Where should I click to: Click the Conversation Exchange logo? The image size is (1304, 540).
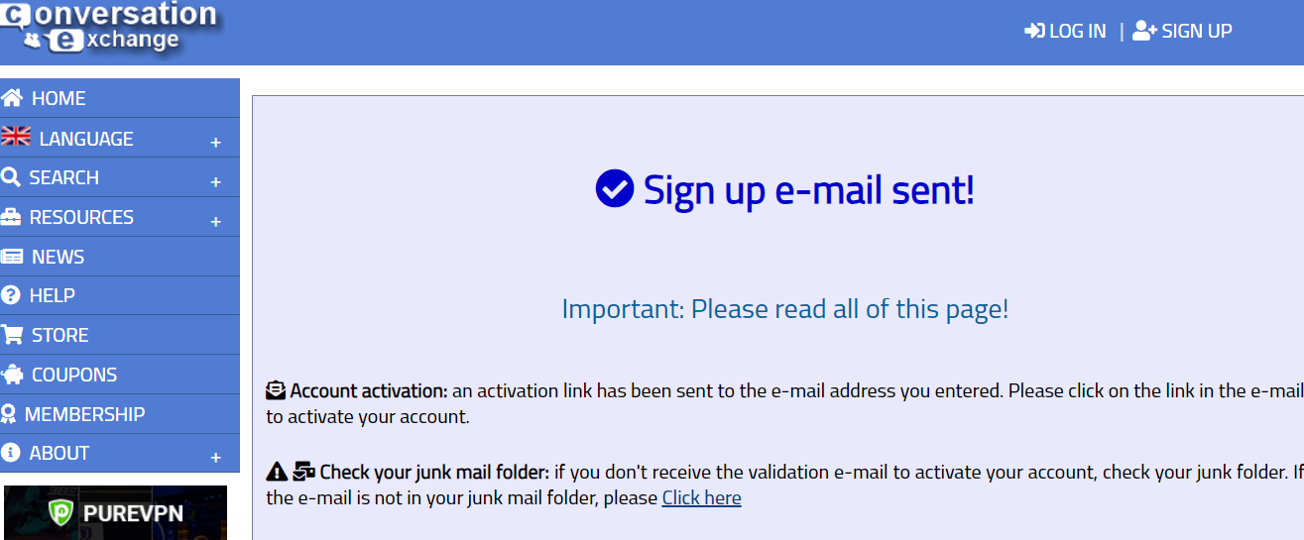pos(109,27)
